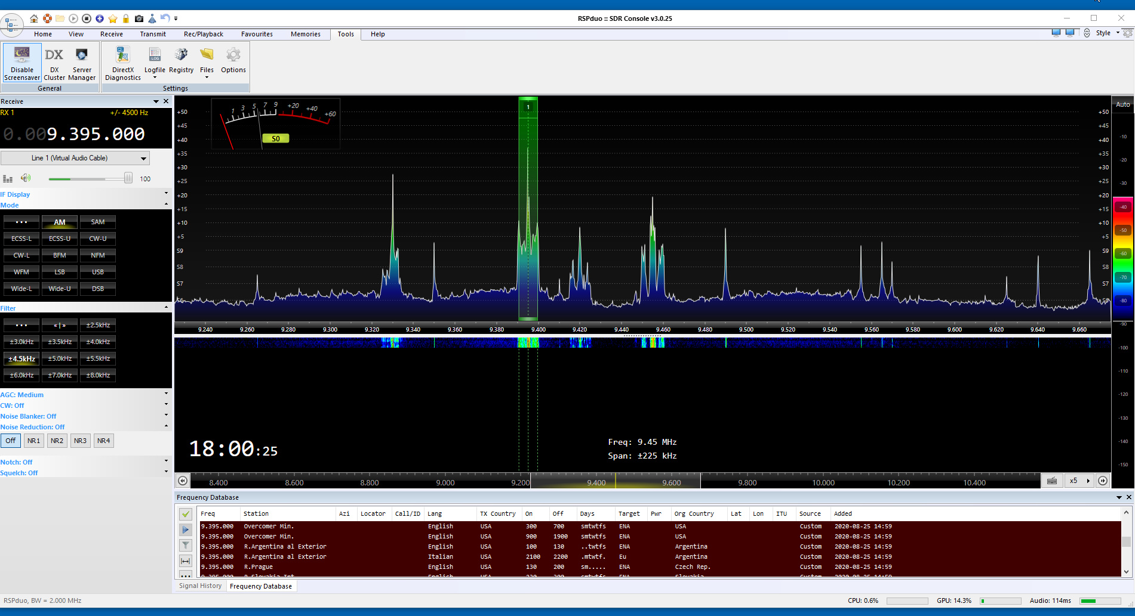The width and height of the screenshot is (1135, 616).
Task: Click the Auto scale button
Action: 1122,104
